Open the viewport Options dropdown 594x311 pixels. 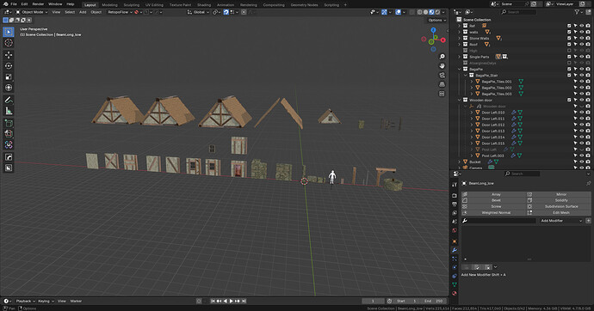(436, 20)
